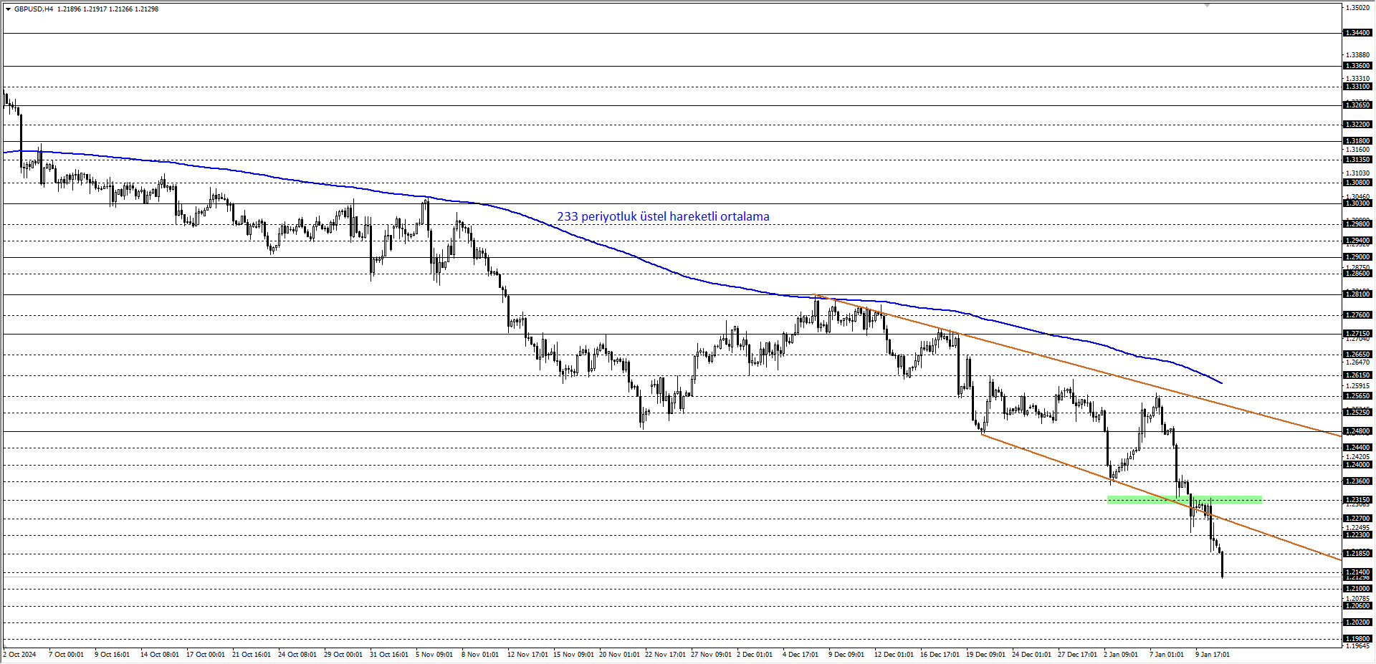Click the 1.22300 price level label

pyautogui.click(x=1357, y=535)
